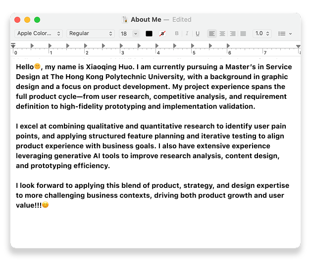
Task: Click the word quantitative in second paragraph
Action: point(161,126)
